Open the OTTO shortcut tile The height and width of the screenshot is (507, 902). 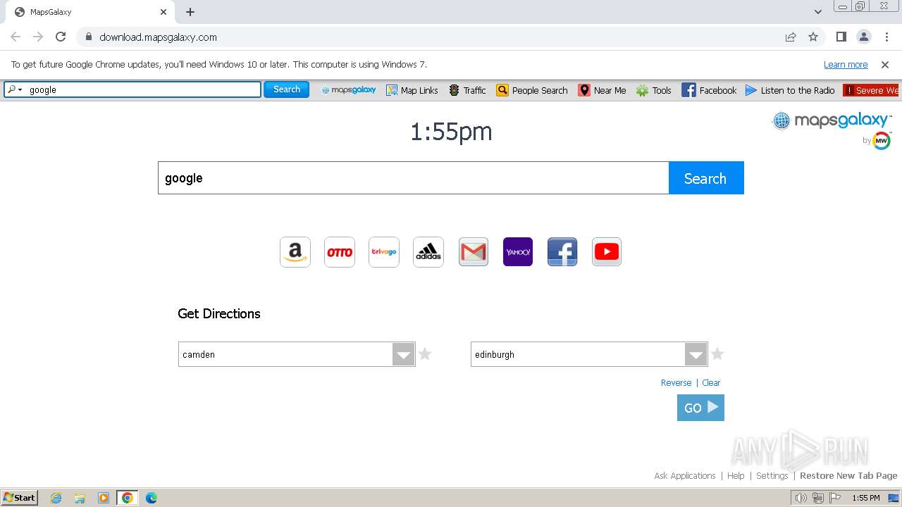[340, 252]
